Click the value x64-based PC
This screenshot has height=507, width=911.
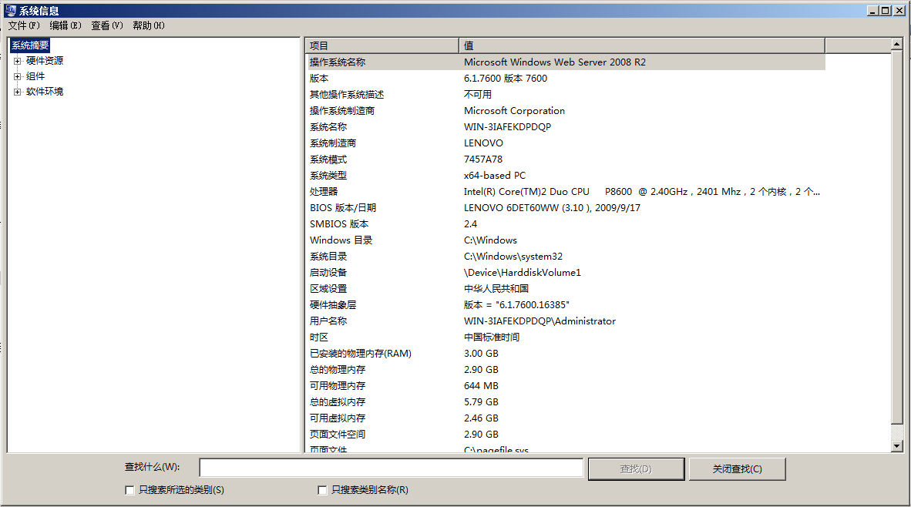click(x=495, y=176)
